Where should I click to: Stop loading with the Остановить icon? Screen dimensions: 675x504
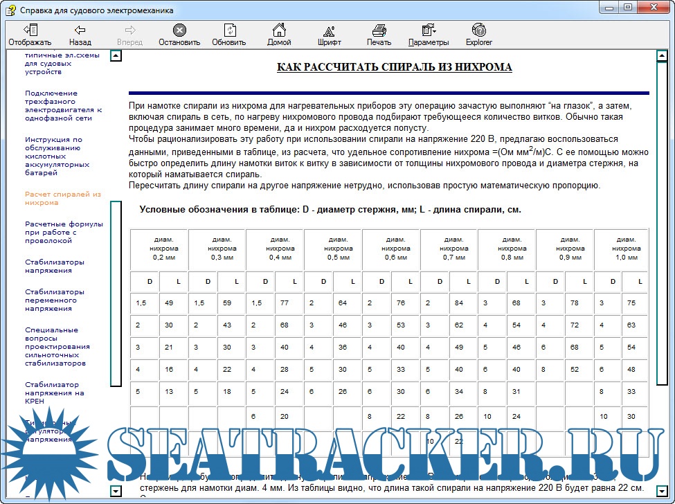click(179, 35)
